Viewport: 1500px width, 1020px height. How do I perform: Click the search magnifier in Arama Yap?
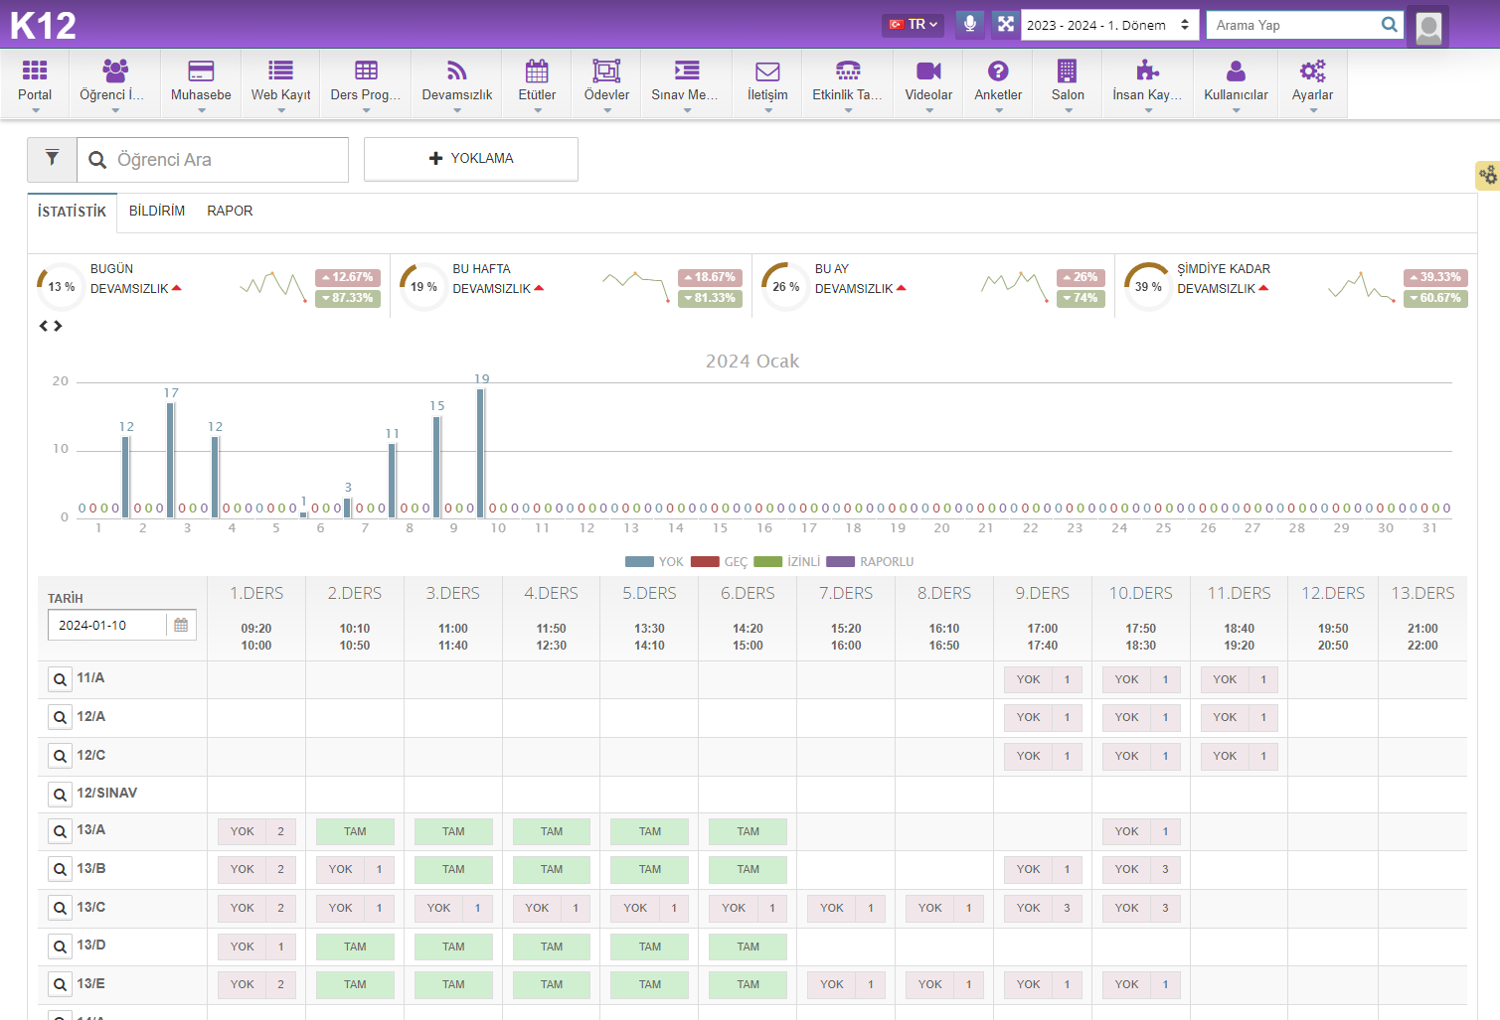[1389, 25]
